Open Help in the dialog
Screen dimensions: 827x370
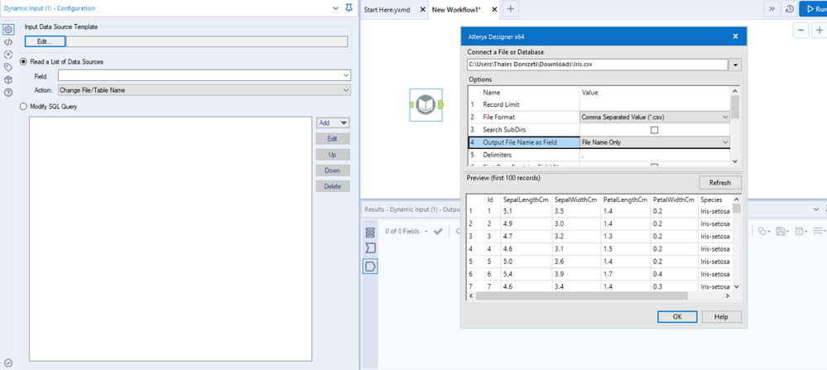[x=721, y=317]
